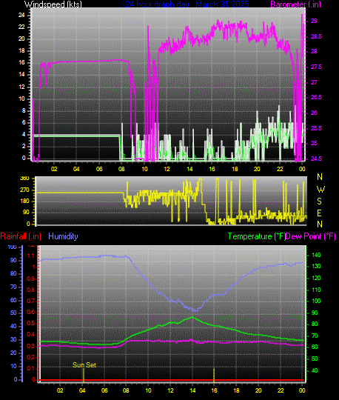
Task: Click hour 14 on the temperature time axis
Action: pyautogui.click(x=192, y=390)
